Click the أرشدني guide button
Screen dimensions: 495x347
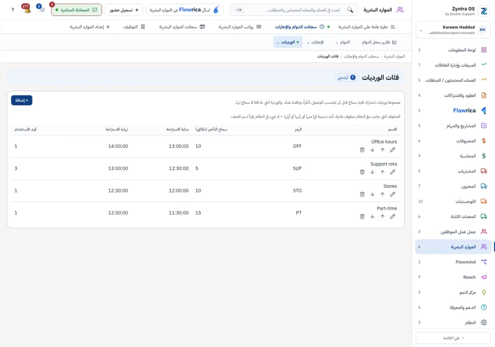(346, 77)
